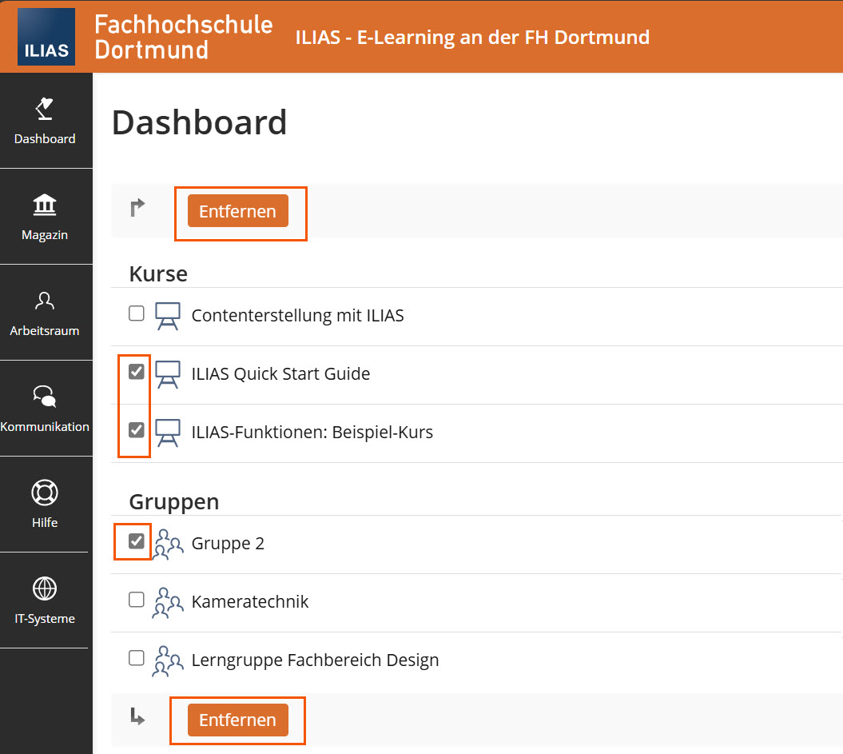843x754 pixels.
Task: Check the Contenterstellung mit ILIAS checkbox
Action: point(137,313)
